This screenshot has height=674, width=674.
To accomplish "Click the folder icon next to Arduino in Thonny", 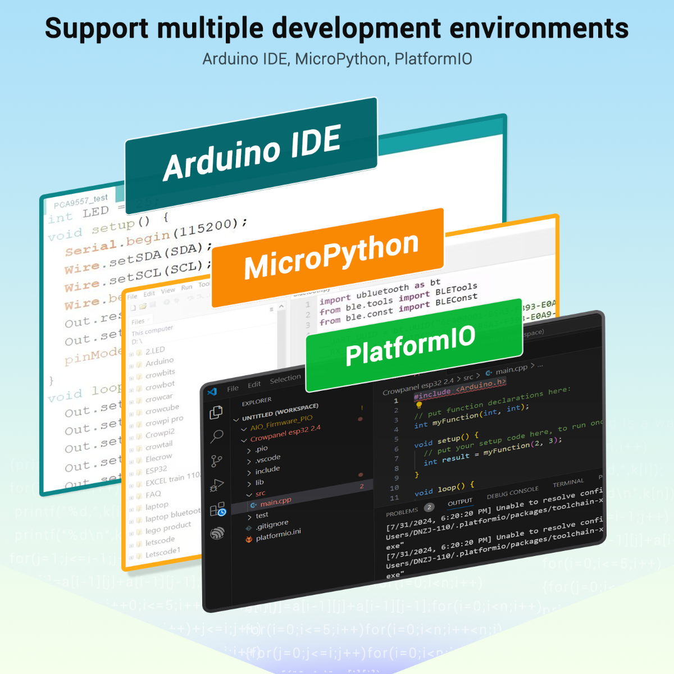I will [x=139, y=364].
